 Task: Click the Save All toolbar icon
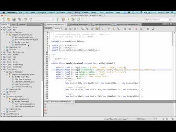coord(19,19)
